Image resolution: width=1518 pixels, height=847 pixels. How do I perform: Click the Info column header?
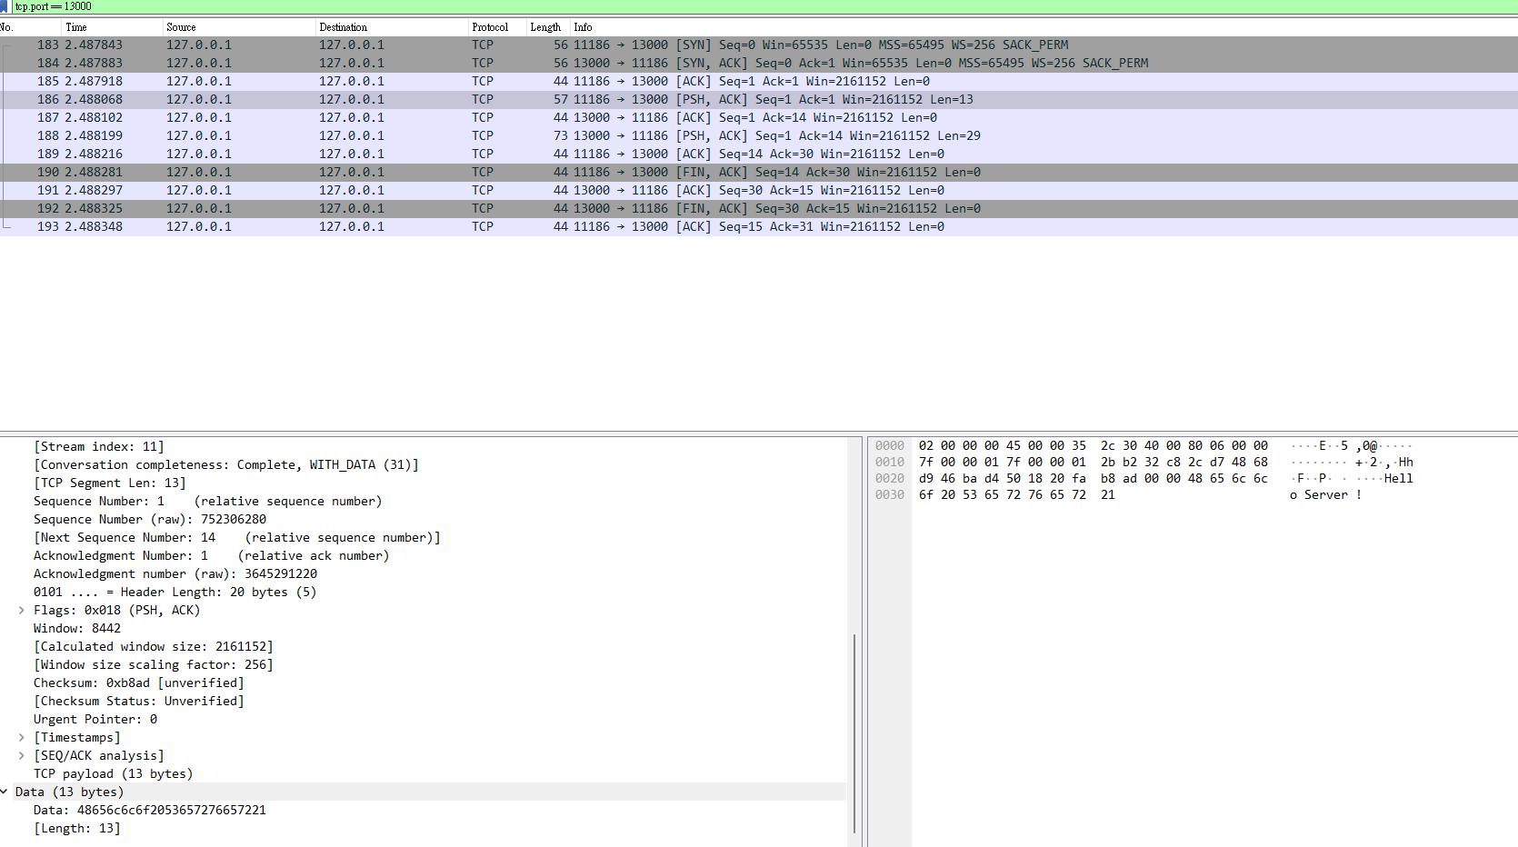(x=584, y=27)
